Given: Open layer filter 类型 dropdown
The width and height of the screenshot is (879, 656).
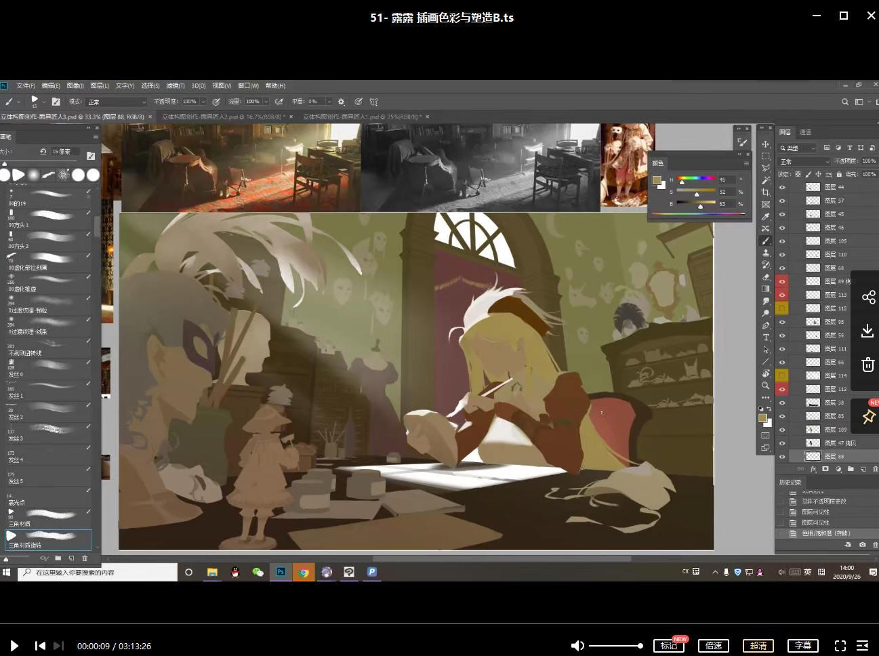Looking at the screenshot, I should (x=798, y=148).
